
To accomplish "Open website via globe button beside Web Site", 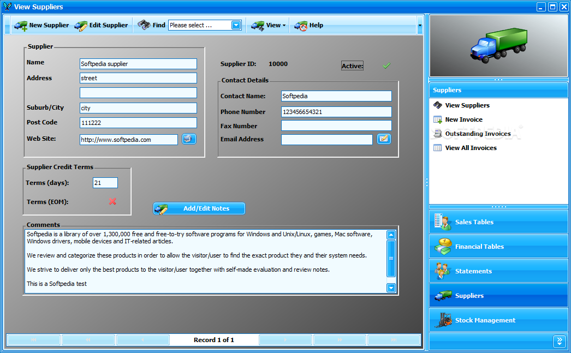I will pos(189,139).
